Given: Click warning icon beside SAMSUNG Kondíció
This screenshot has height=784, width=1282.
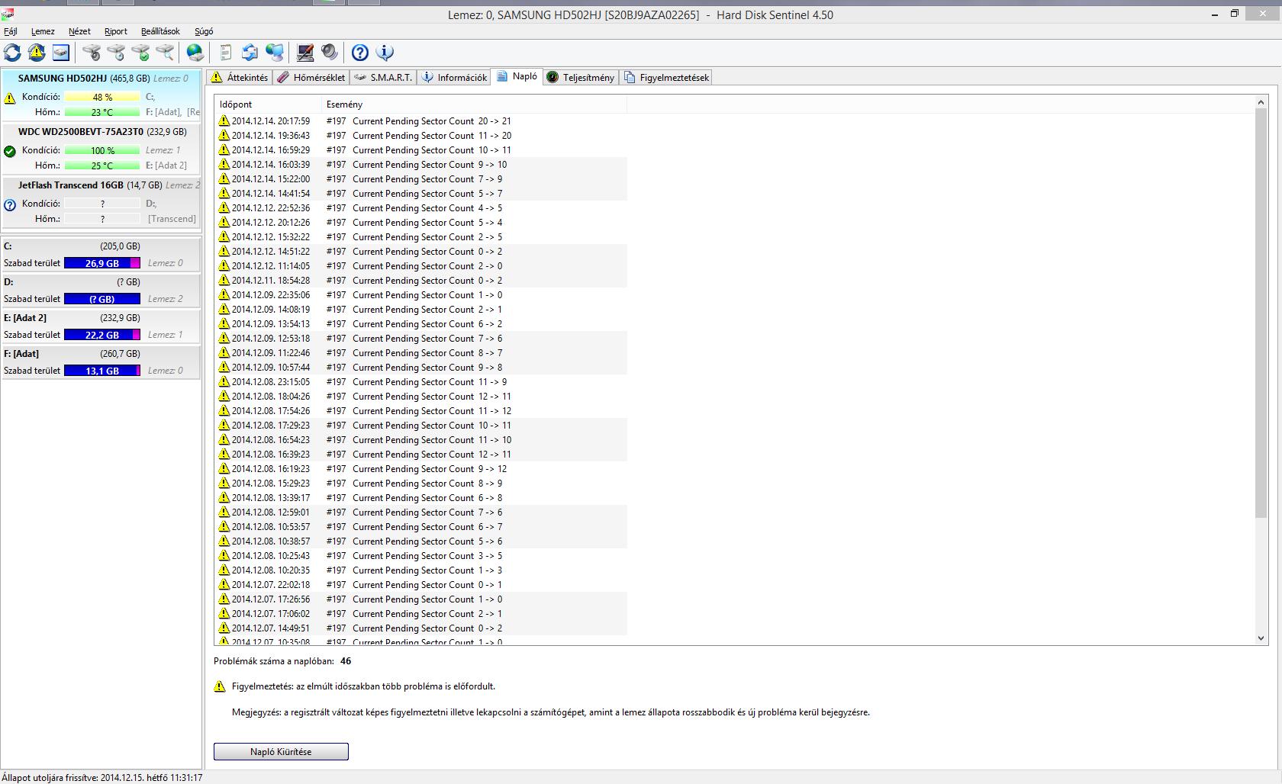Looking at the screenshot, I should click(10, 98).
